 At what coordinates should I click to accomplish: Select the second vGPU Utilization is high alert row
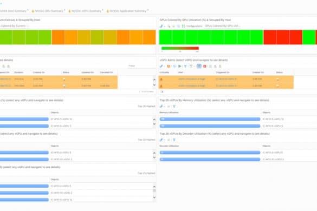pyautogui.click(x=226, y=85)
